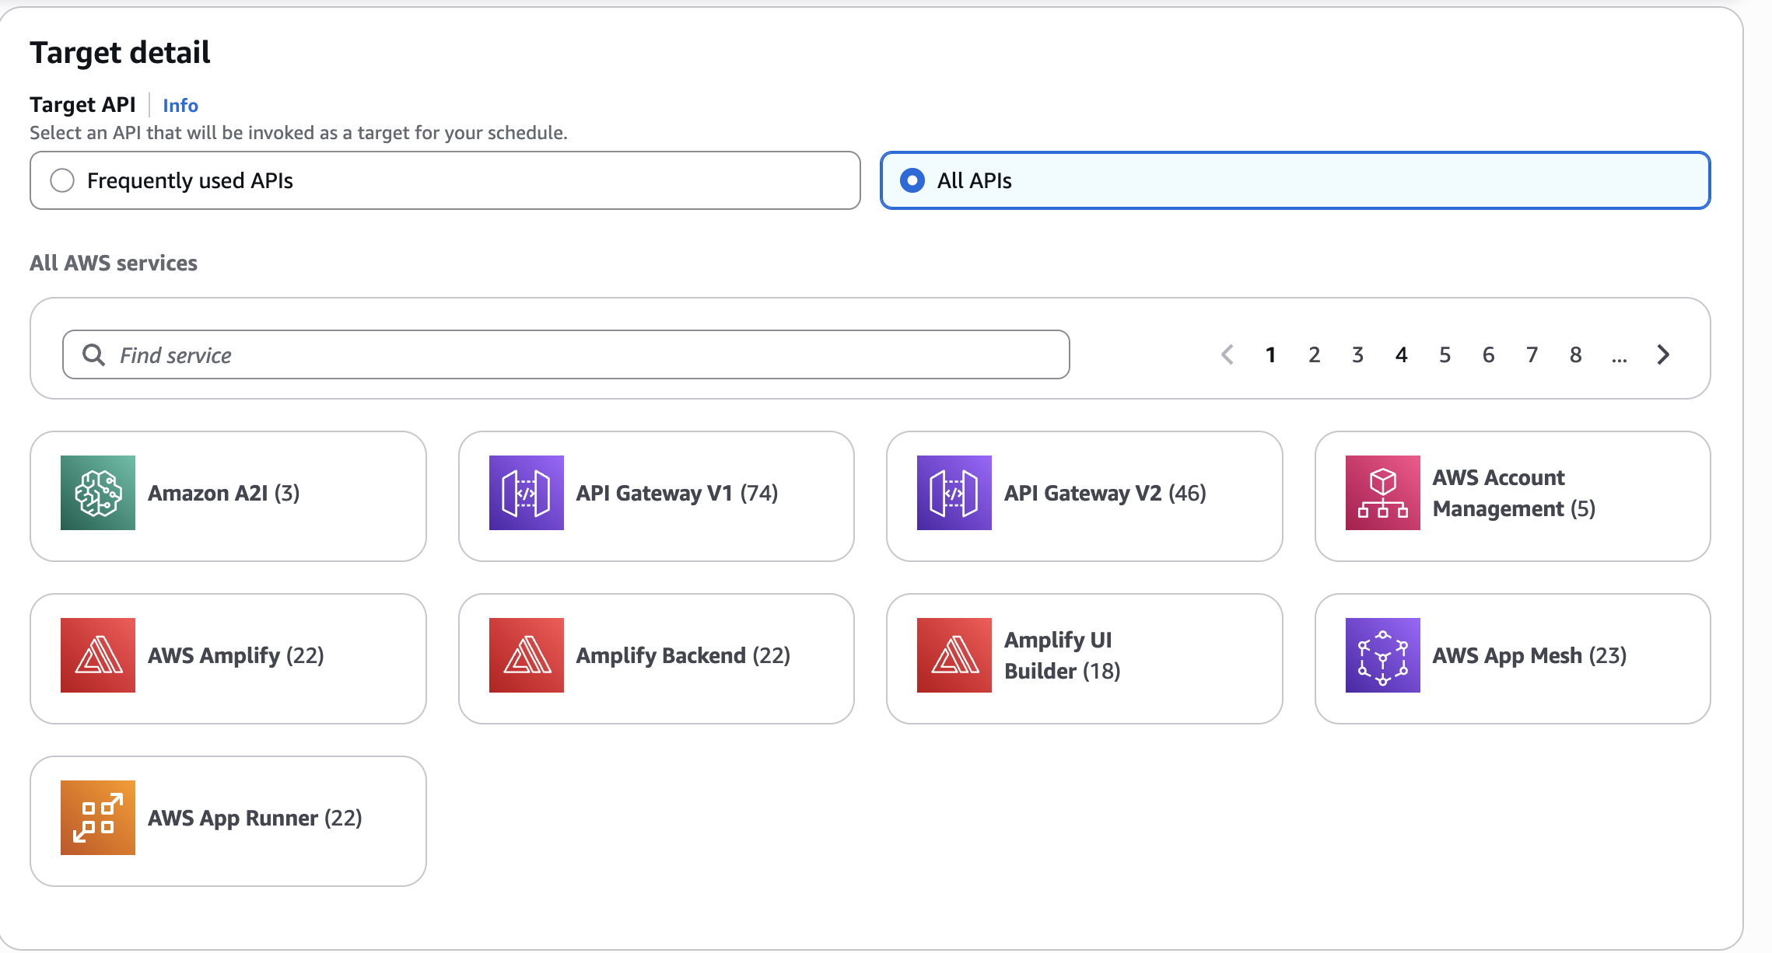Click the AWS Account Management icon
Viewport: 1772px width, 953px height.
coord(1382,493)
